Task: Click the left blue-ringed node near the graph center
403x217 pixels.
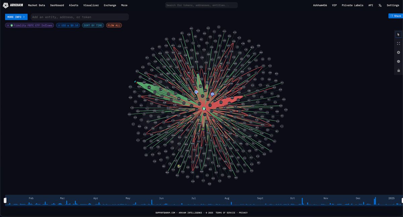Action: point(196,92)
